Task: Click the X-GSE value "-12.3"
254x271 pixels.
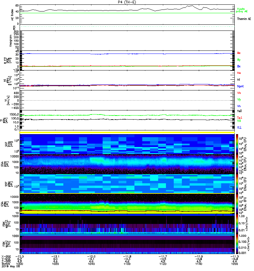Action: (x=20, y=256)
